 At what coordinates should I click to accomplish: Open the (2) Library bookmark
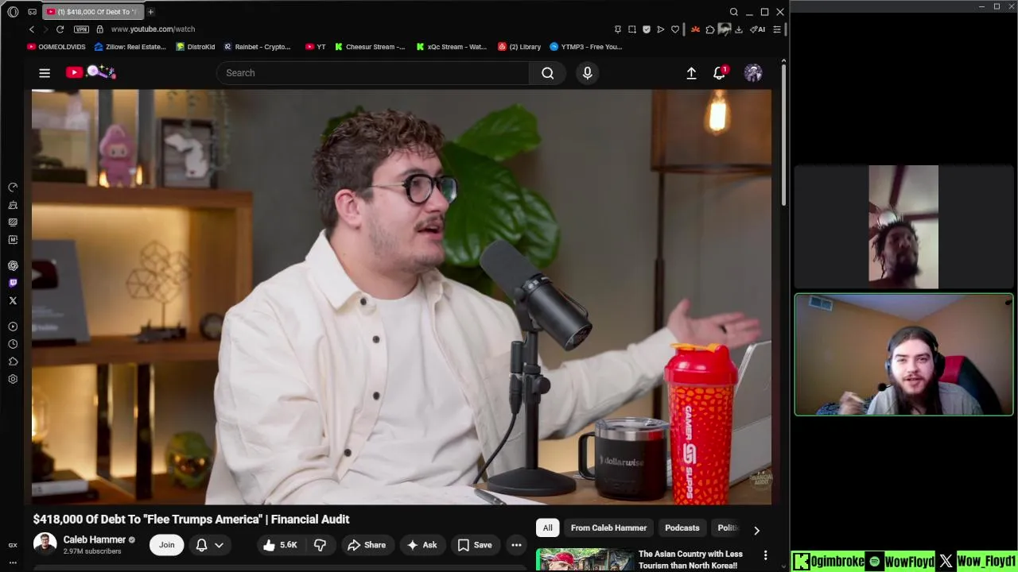(x=519, y=47)
